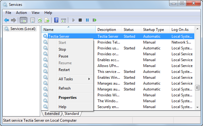Viewport: 203px width, 126px height.
Task: Sort by the Status column header
Action: [x=131, y=30]
